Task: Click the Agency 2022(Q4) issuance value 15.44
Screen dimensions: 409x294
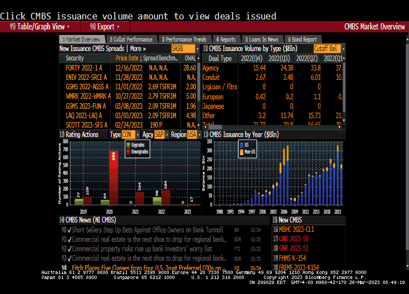Action: 258,68
